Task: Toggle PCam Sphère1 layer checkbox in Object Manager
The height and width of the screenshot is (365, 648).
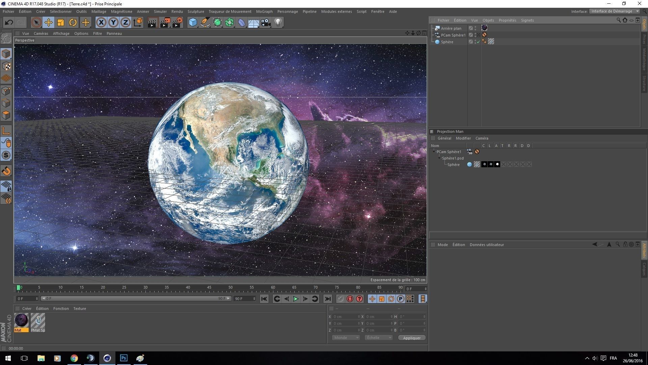Action: pyautogui.click(x=470, y=35)
